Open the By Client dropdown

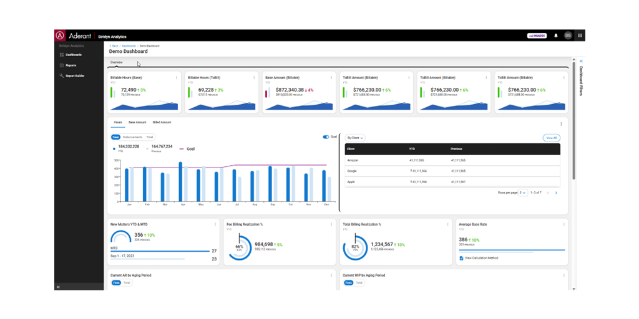(356, 137)
